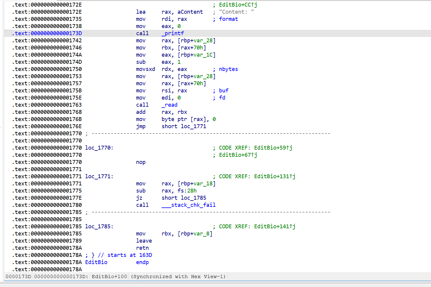Select the aContent operand in the lea instruction
This screenshot has width=431, height=287.
(x=190, y=12)
